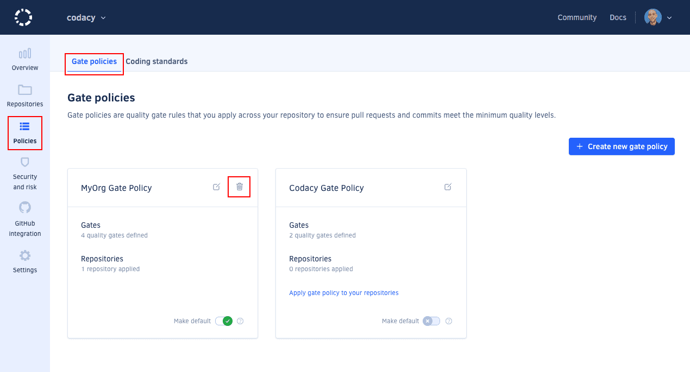
Task: Delete MyOrg Gate Policy via trash icon
Action: pos(240,187)
